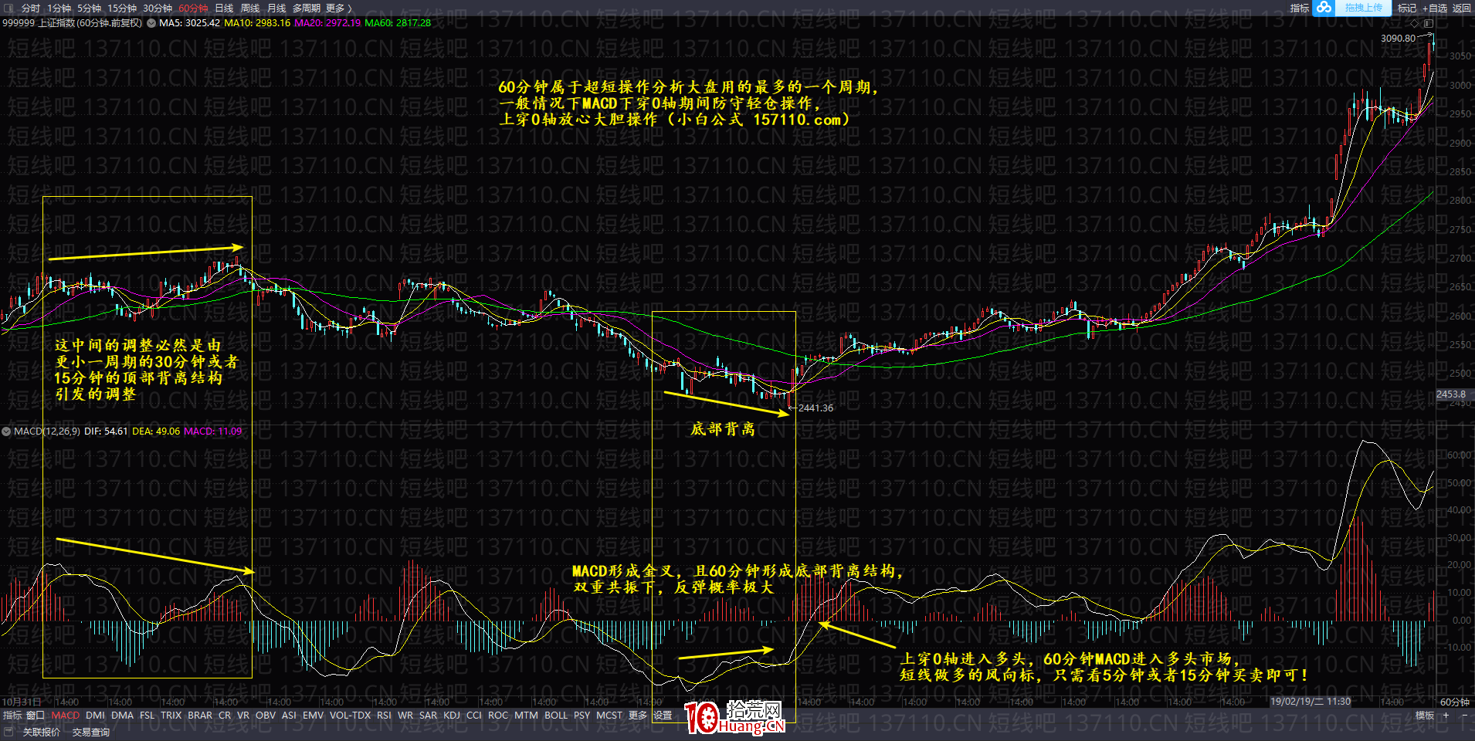1475x741 pixels.
Task: Open the 交易查询 trade query link
Action: click(x=91, y=732)
